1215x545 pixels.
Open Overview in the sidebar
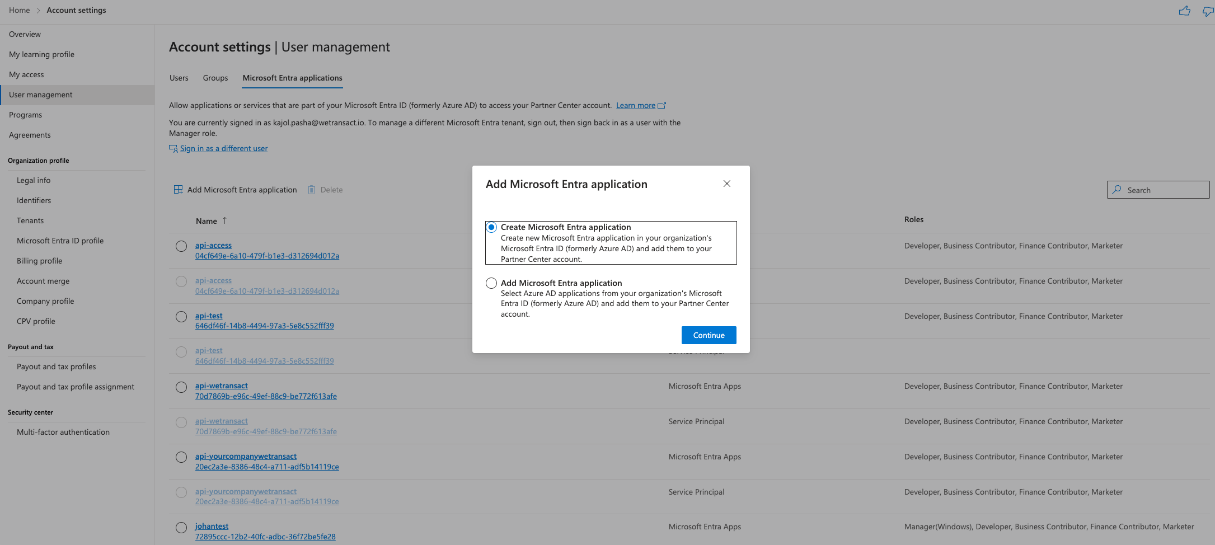(25, 34)
